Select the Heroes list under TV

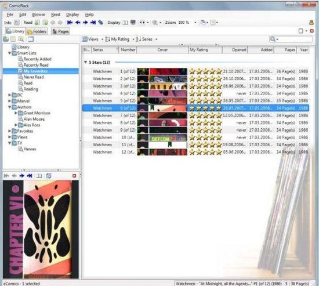27,149
